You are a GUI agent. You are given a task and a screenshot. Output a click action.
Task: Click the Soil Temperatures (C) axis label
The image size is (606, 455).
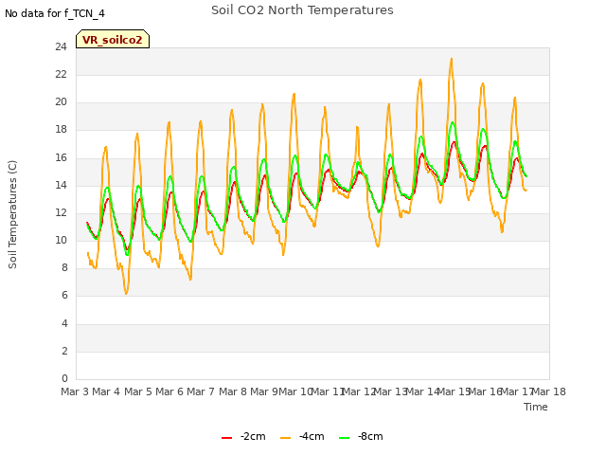12,214
